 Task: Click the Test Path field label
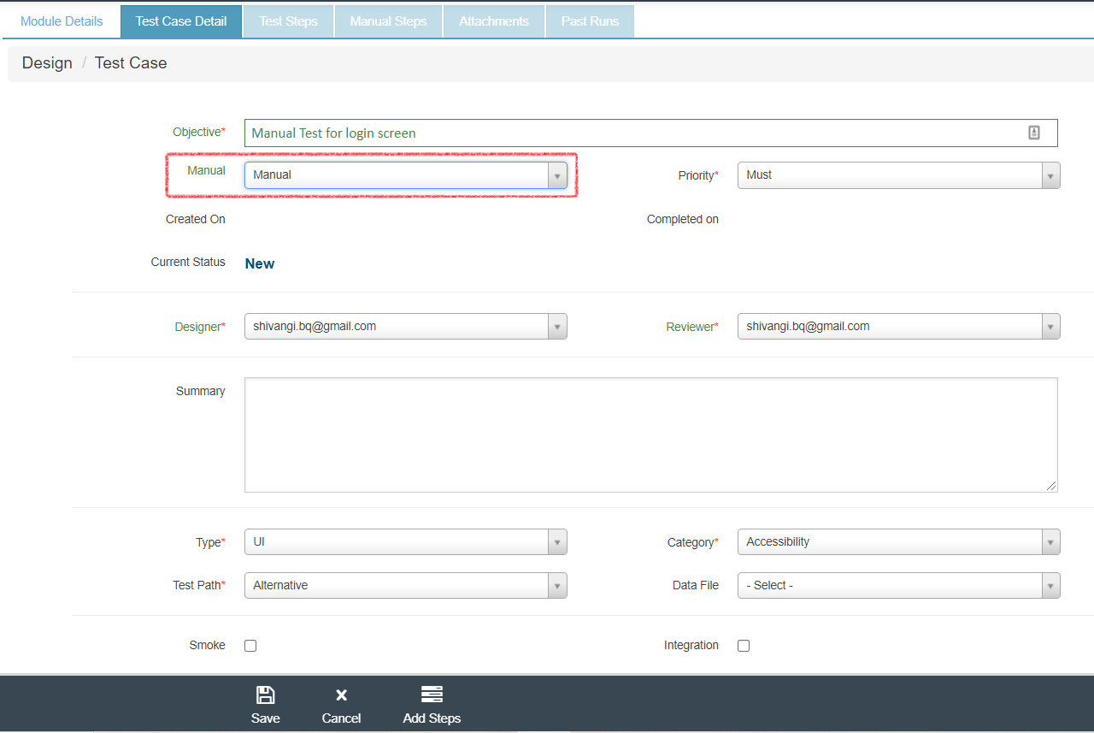(x=199, y=586)
